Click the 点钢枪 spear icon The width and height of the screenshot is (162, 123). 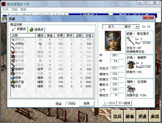coord(13,44)
